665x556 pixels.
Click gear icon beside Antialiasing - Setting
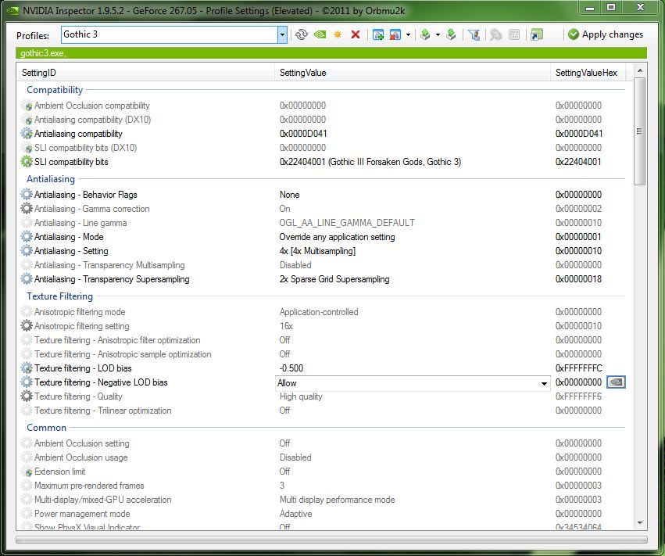coord(27,250)
